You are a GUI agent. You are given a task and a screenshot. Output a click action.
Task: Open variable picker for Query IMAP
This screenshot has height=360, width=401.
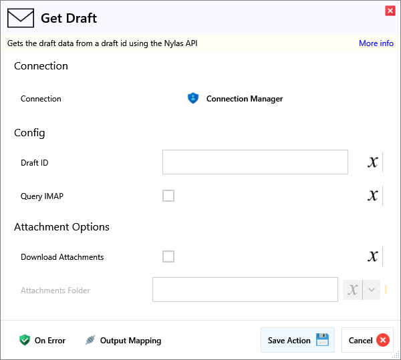coord(373,196)
